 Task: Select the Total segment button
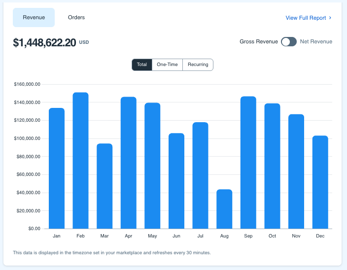(142, 65)
